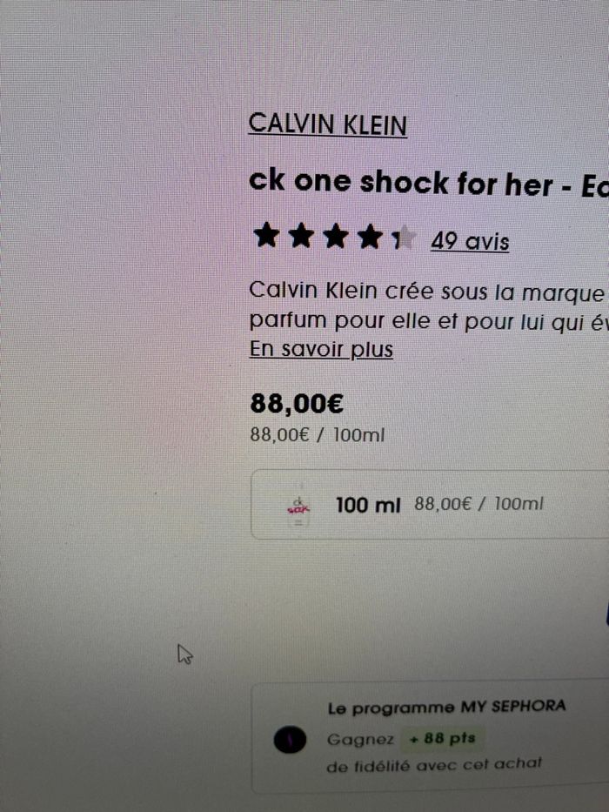The image size is (609, 812).
Task: Click the fourth rating star
Action: click(370, 237)
